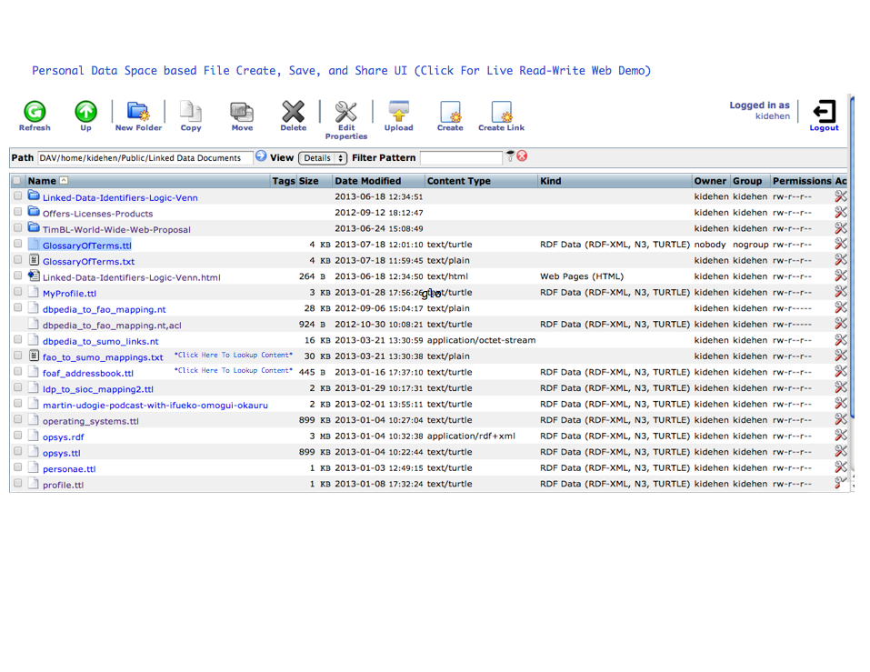Viewport: 870px width, 672px height.
Task: Click the Upload icon
Action: (398, 112)
